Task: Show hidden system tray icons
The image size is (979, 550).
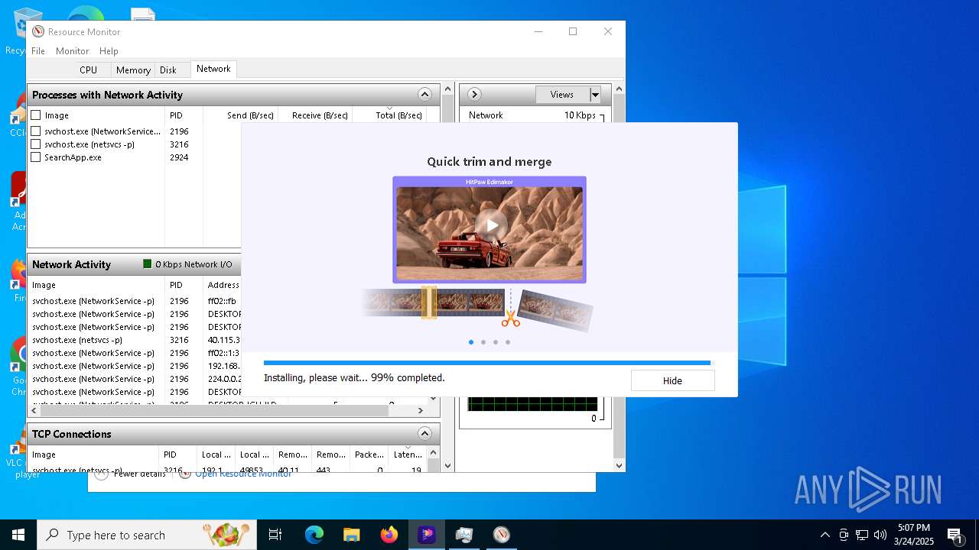Action: 825,535
